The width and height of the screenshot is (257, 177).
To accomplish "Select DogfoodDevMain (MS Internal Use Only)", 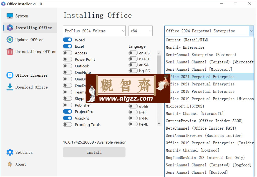I will 209,158.
